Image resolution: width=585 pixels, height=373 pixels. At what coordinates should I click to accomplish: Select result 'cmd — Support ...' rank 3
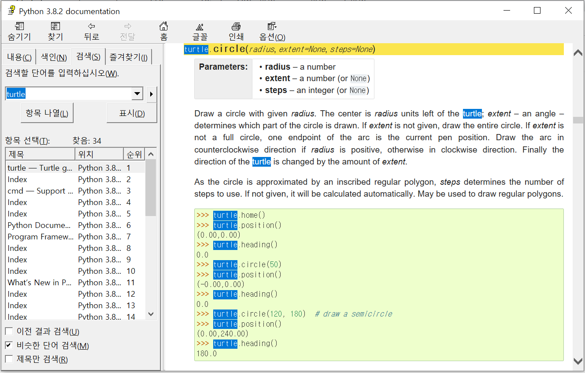point(75,191)
